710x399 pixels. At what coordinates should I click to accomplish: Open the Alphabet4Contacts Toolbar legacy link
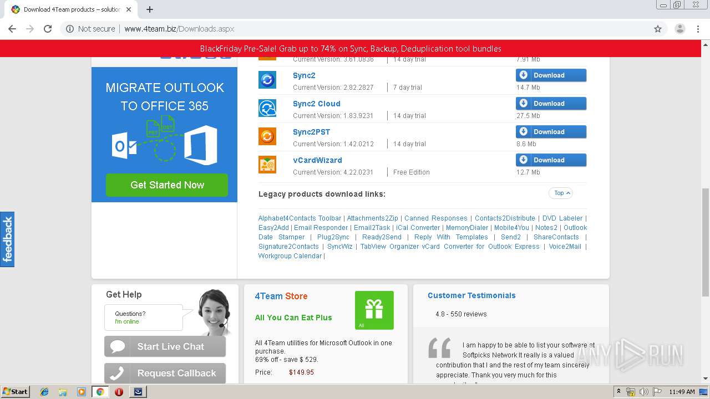(300, 218)
